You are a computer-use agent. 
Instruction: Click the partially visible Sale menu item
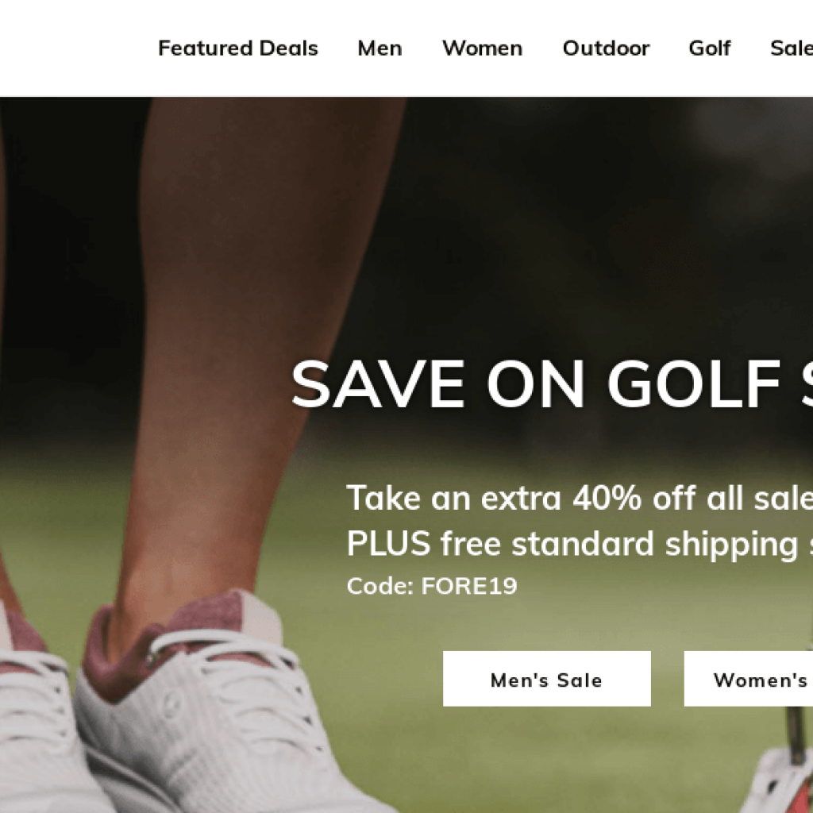point(792,48)
